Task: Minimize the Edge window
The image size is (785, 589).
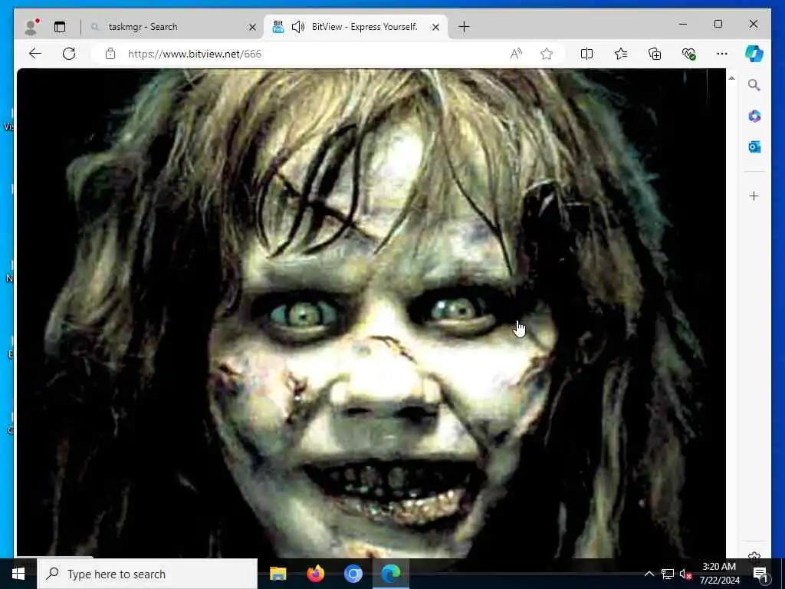Action: click(683, 24)
